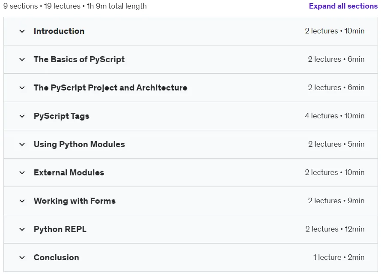Expand the Introduction section chevron

22,31
